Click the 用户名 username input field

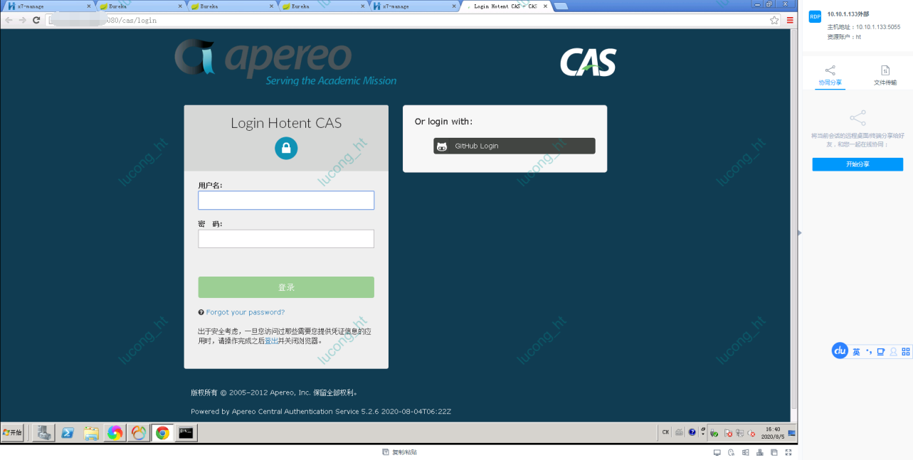click(285, 200)
